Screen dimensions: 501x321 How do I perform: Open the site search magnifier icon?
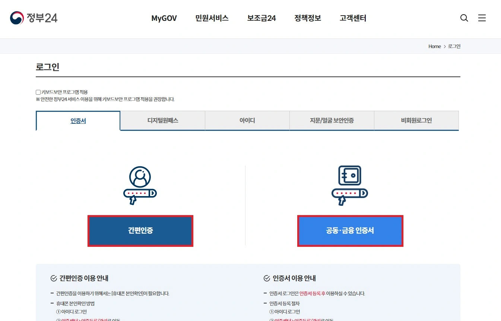[464, 18]
